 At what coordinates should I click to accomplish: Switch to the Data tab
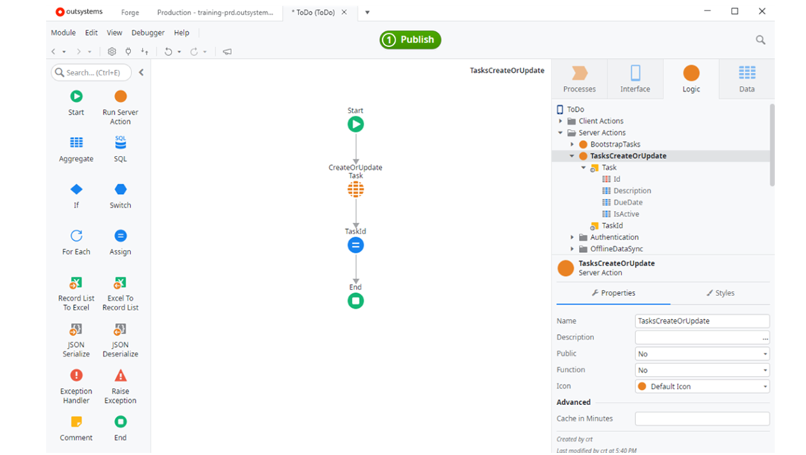click(746, 78)
